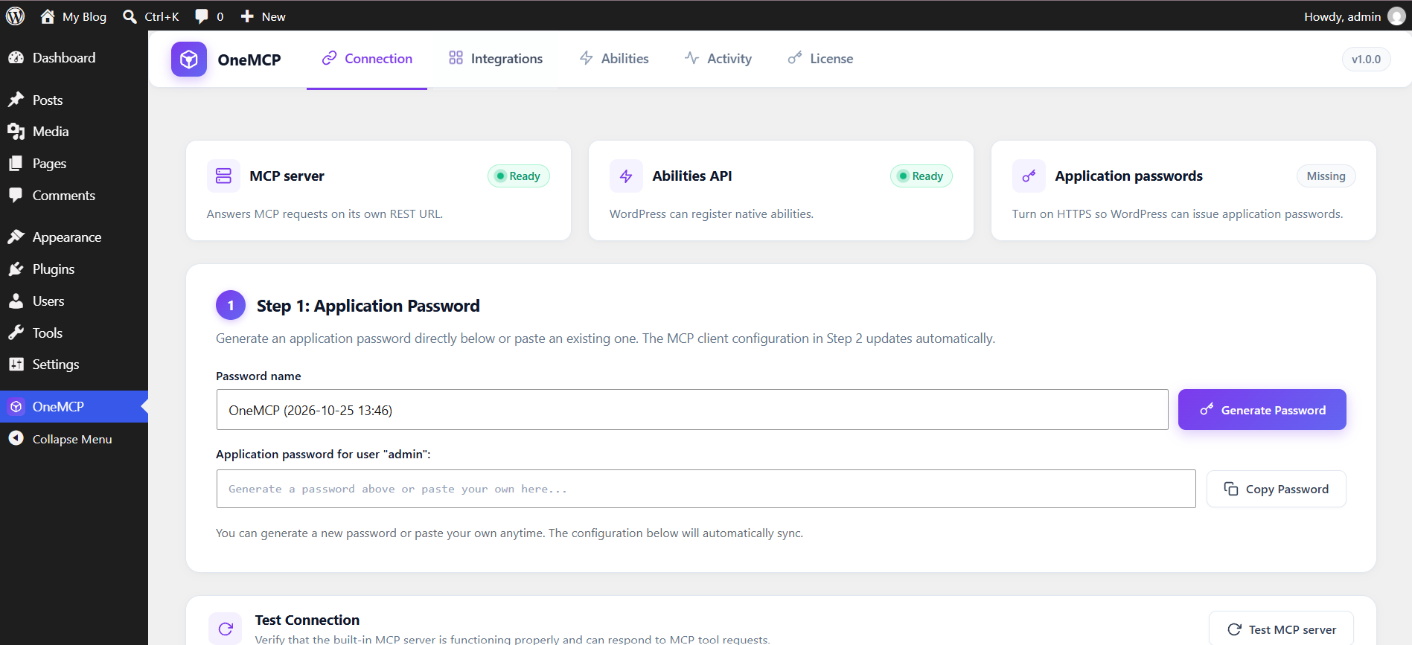Viewport: 1412px width, 645px height.
Task: Click the purple OneMCP cube logo
Action: 189,59
